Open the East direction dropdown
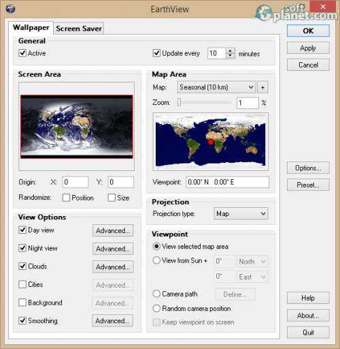 pos(252,277)
